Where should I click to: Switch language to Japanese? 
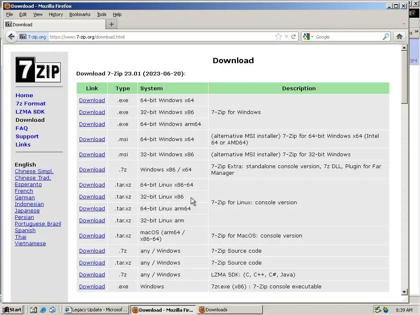click(x=27, y=211)
